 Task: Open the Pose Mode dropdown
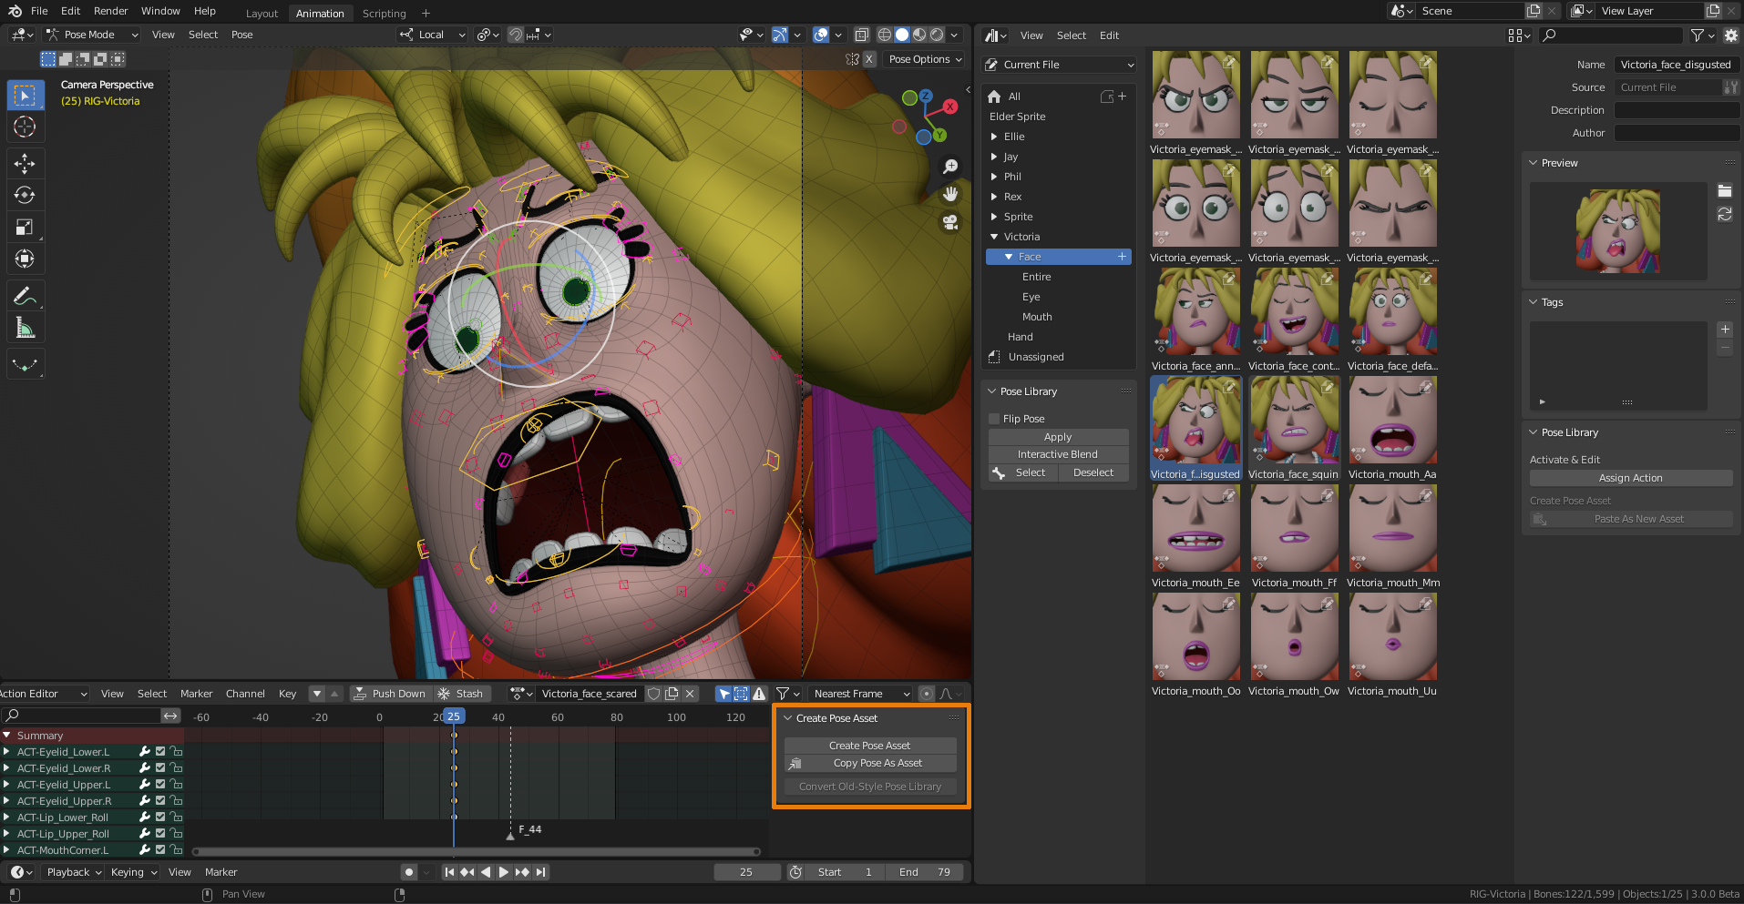[91, 34]
